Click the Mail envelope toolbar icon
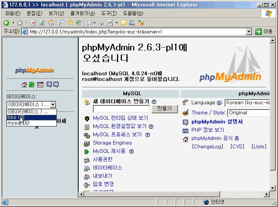278x207 pixels. 90,23
